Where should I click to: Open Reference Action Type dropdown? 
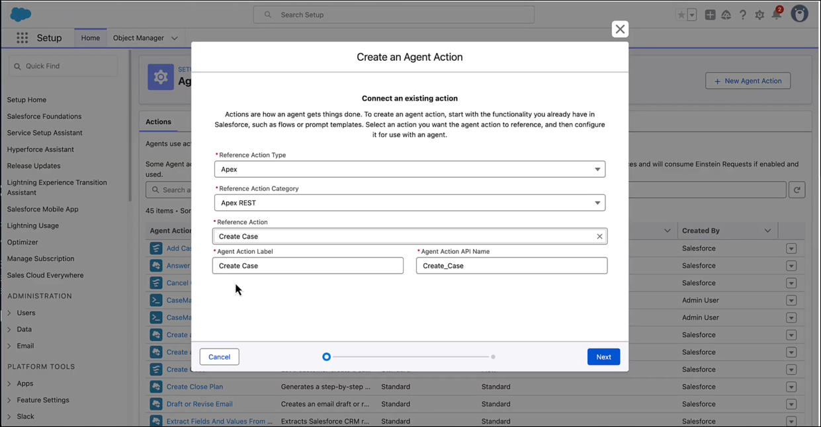pyautogui.click(x=410, y=169)
